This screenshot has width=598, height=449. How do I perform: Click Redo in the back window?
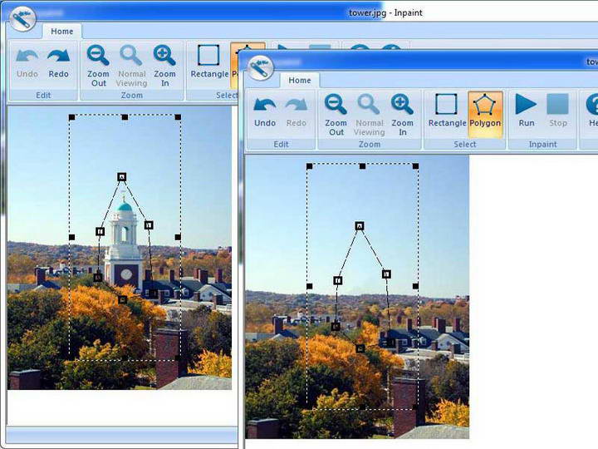point(58,62)
